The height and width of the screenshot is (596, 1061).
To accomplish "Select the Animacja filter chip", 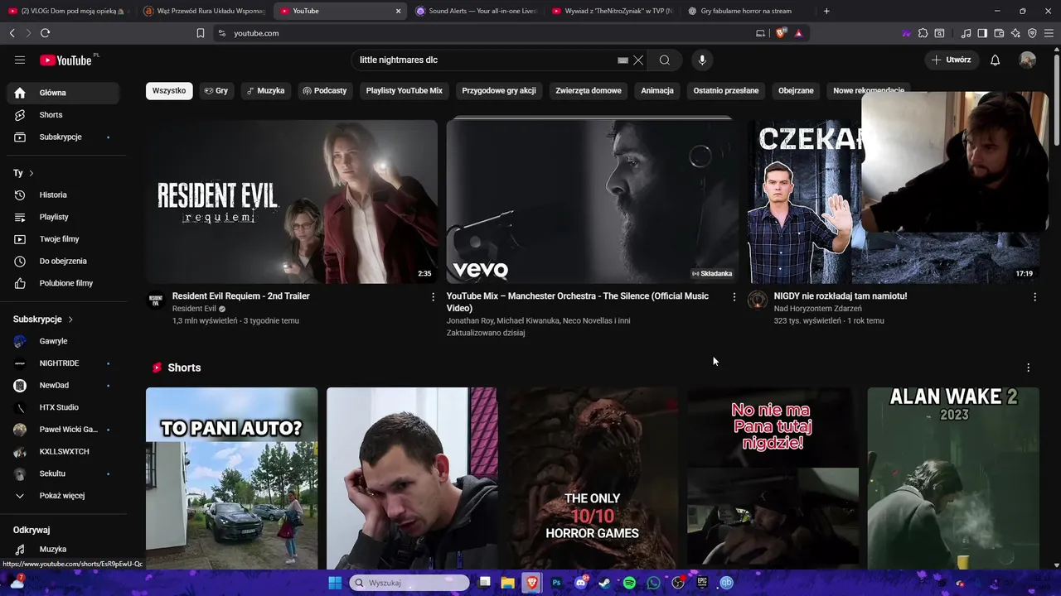I will pyautogui.click(x=657, y=90).
